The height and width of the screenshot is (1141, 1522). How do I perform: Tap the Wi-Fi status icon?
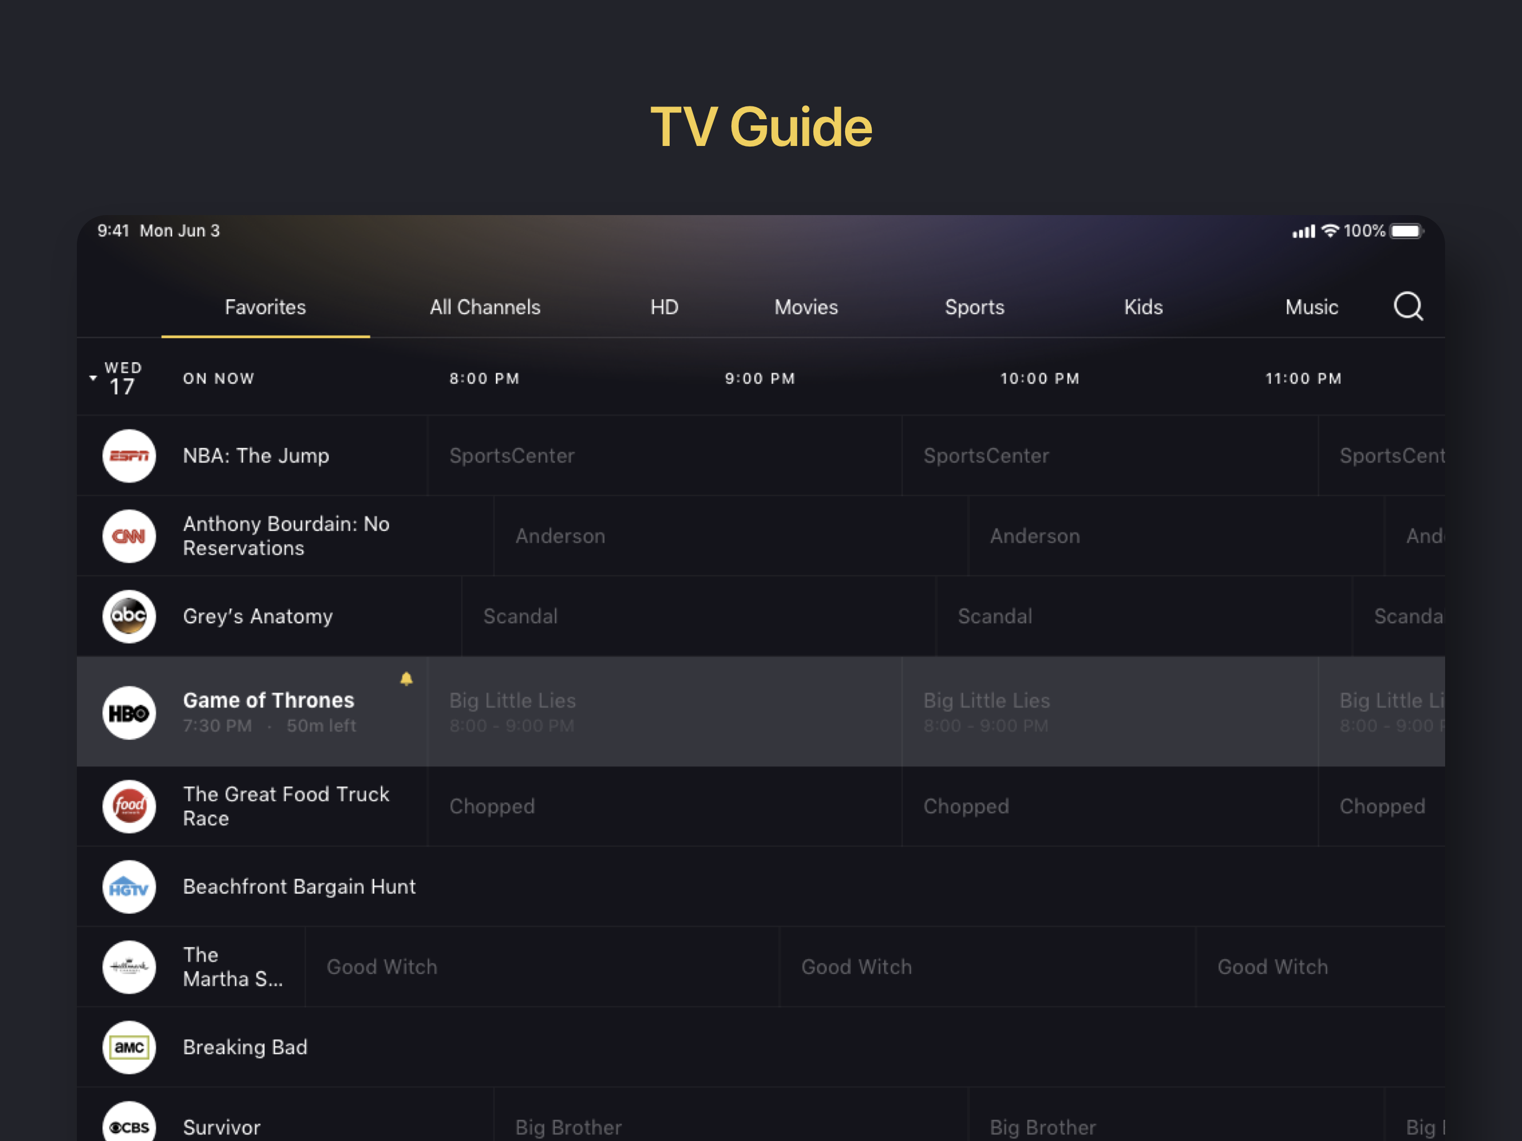(x=1330, y=231)
